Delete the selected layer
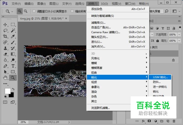183x125 pixels. [x=174, y=121]
